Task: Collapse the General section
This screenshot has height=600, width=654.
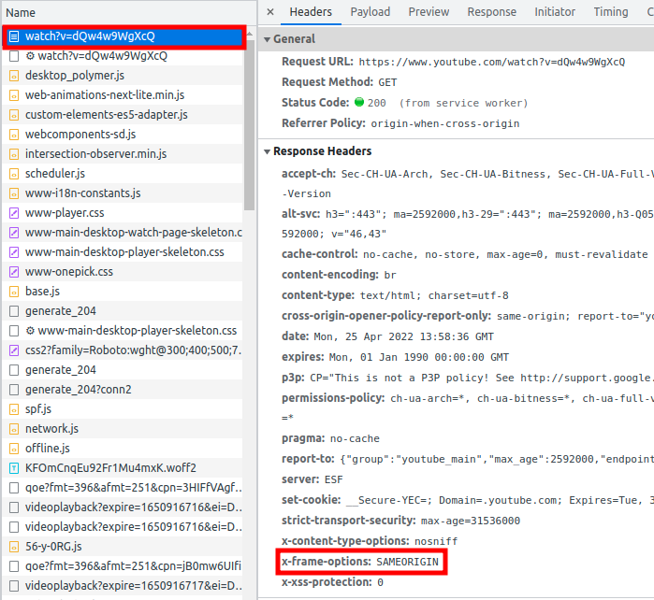Action: tap(267, 39)
